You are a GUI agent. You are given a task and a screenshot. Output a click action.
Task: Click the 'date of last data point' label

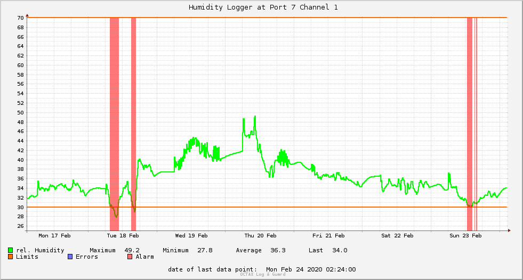[213, 269]
